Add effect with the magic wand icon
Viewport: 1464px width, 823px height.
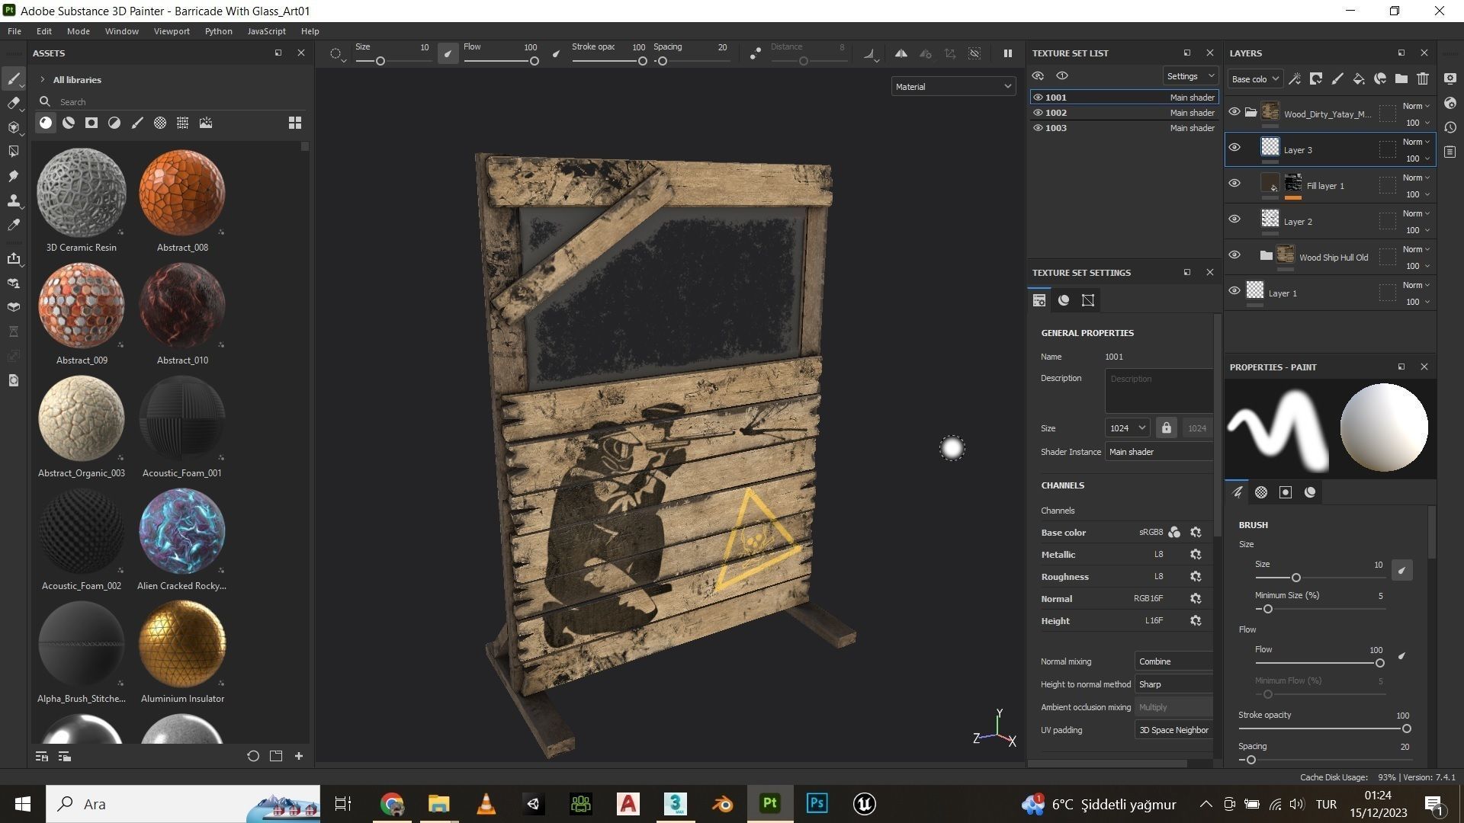pos(1295,78)
